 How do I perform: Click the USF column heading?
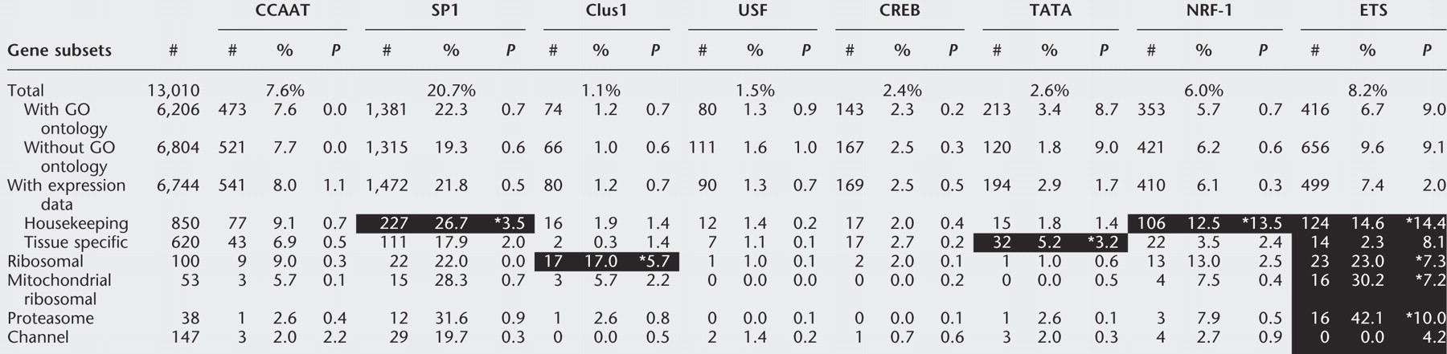tap(752, 11)
